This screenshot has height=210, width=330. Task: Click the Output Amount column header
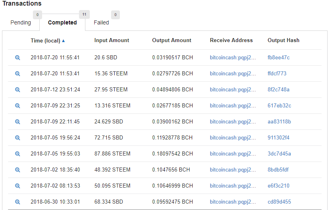[x=172, y=40]
